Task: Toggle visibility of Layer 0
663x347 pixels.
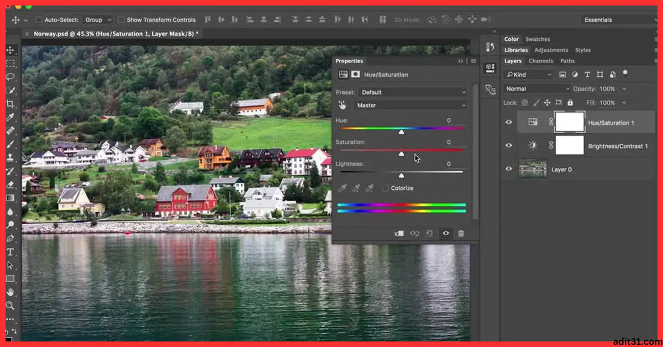Action: [x=508, y=169]
